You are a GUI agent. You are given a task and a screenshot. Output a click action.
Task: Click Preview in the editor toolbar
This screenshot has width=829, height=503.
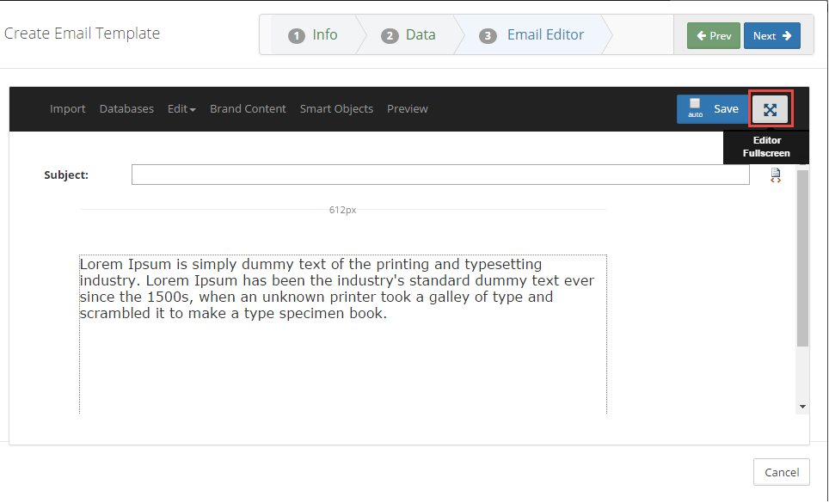[408, 109]
